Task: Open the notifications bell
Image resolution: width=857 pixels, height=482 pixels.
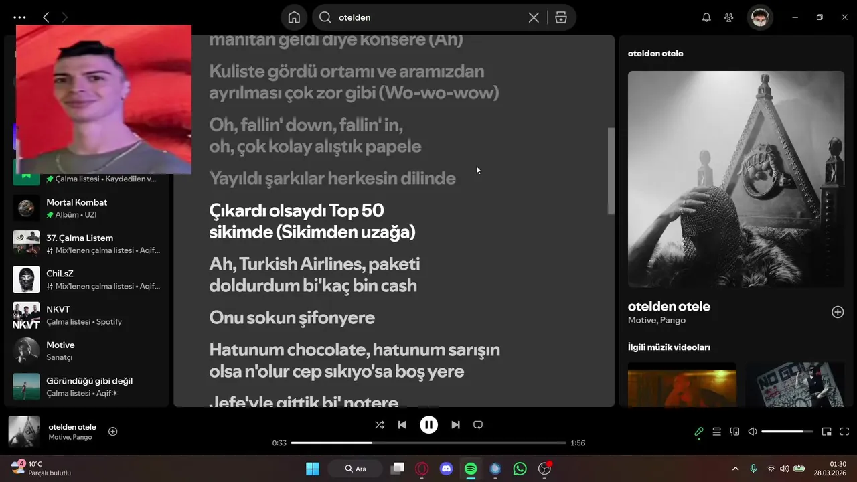Action: pyautogui.click(x=706, y=17)
